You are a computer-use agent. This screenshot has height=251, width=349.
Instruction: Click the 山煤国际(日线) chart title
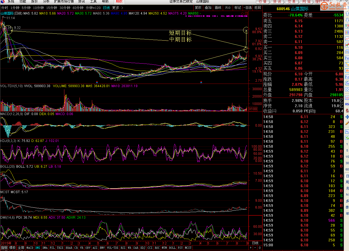(x=12, y=13)
